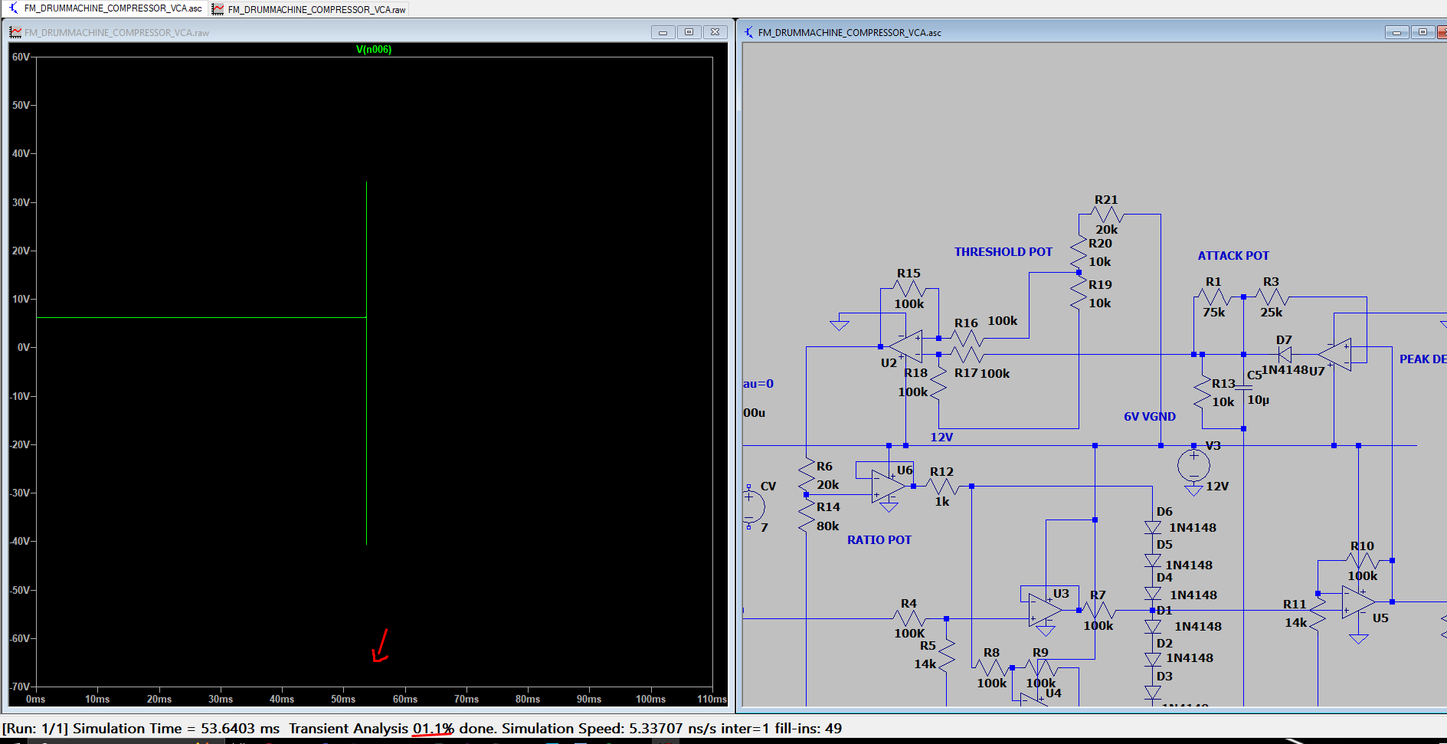This screenshot has height=744, width=1447.
Task: Click ground symbol near R15
Action: point(840,325)
